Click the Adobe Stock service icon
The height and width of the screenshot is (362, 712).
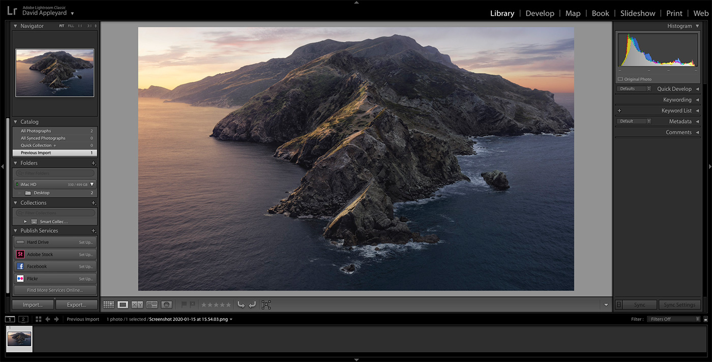point(20,254)
